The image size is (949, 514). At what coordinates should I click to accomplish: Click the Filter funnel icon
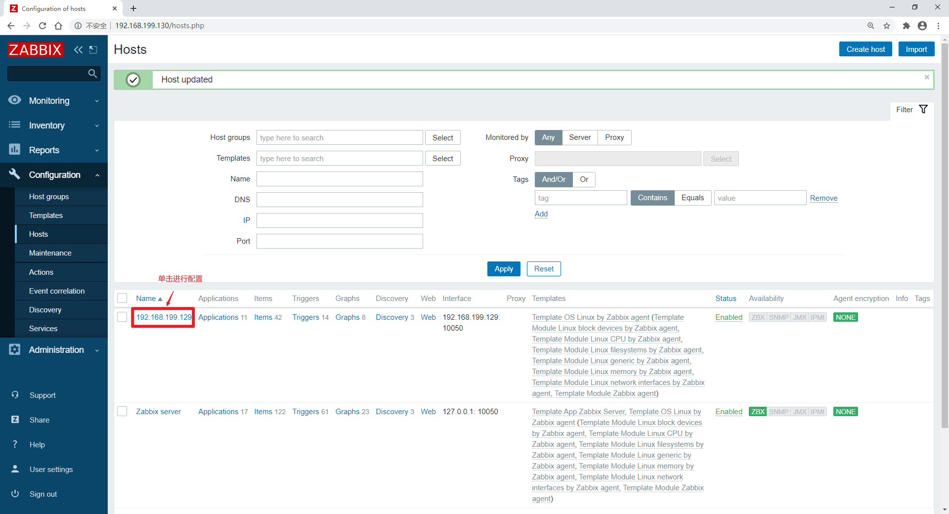click(x=923, y=109)
